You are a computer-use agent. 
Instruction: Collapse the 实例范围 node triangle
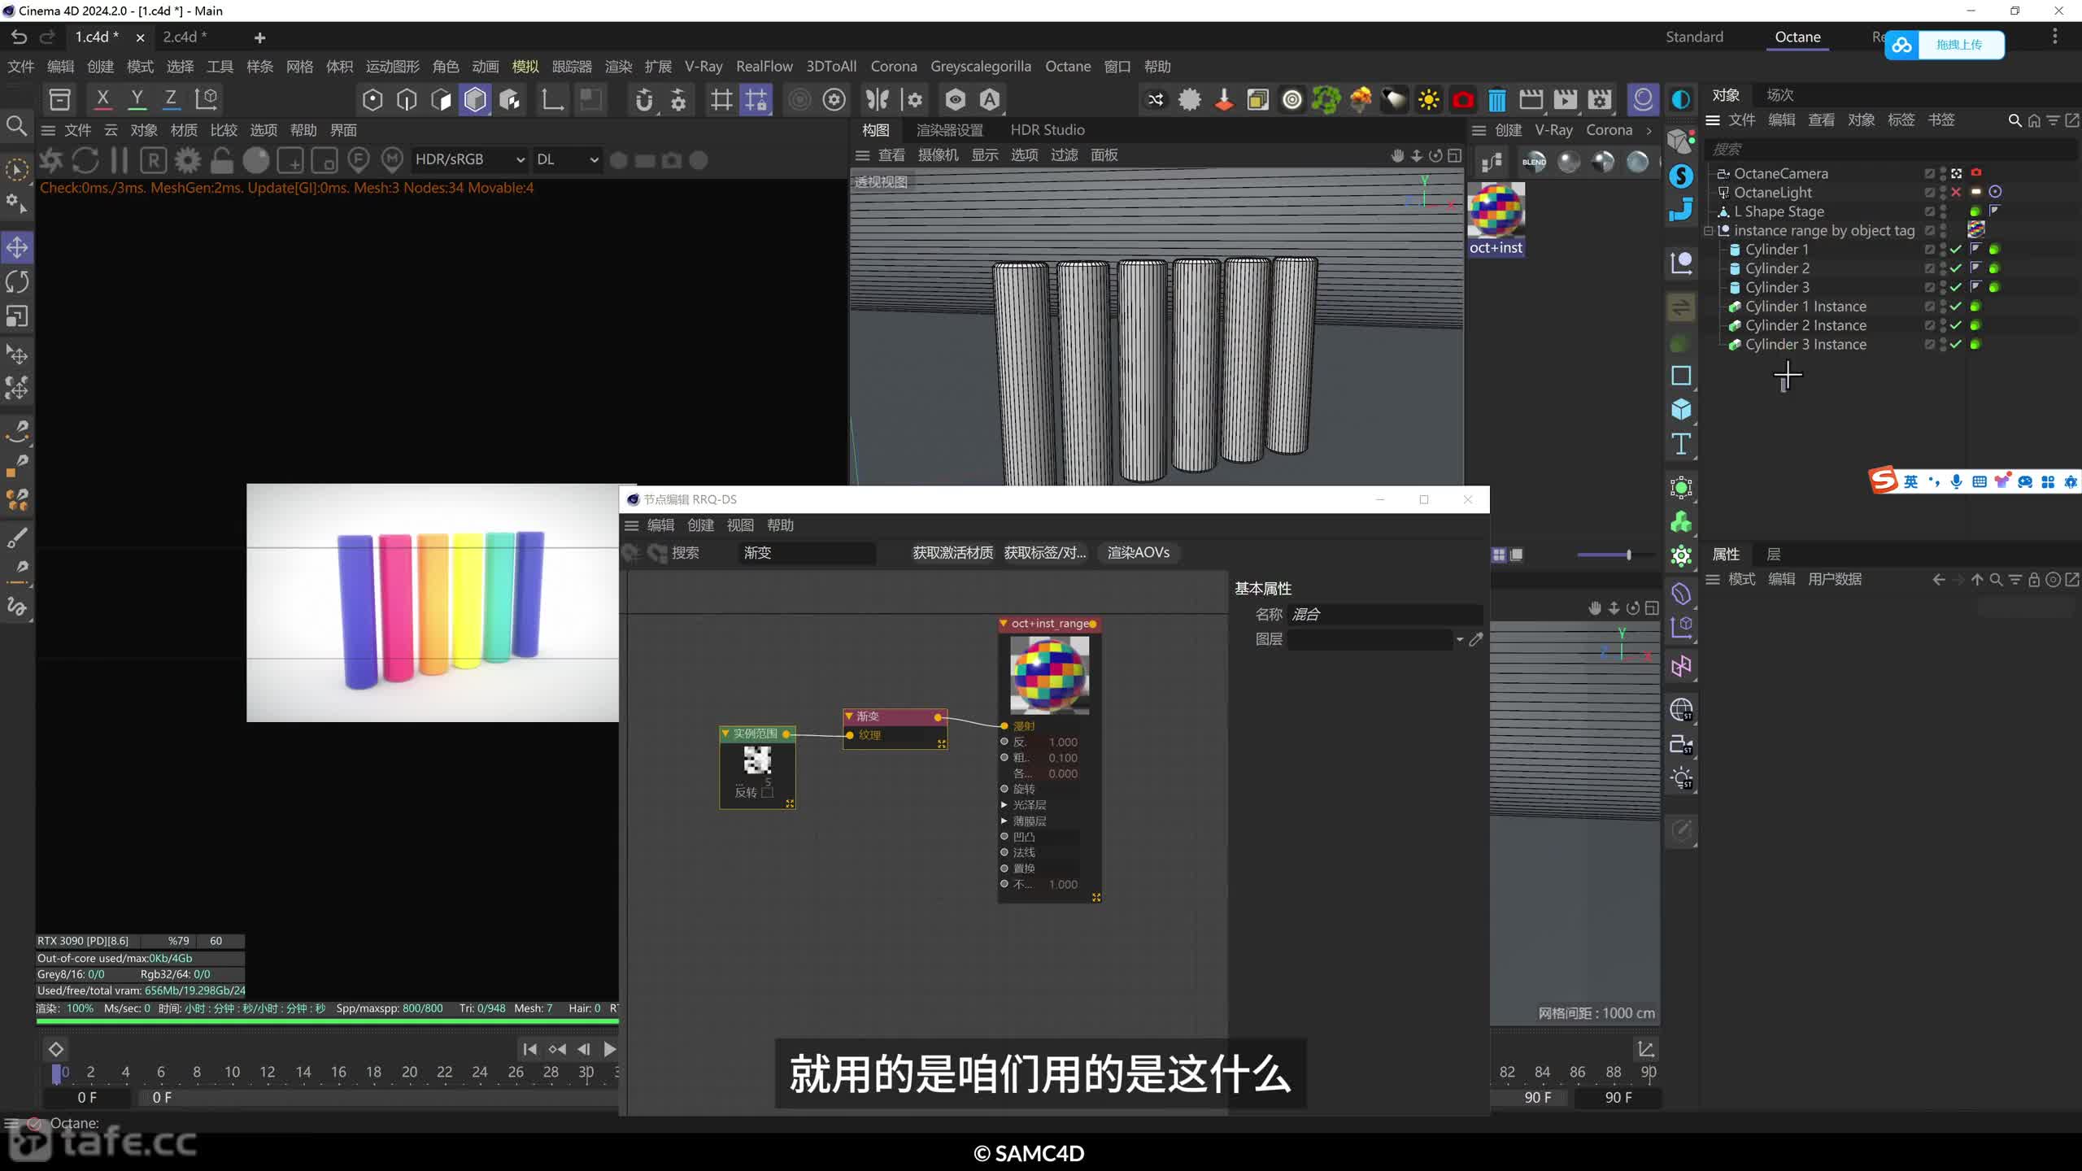(725, 734)
